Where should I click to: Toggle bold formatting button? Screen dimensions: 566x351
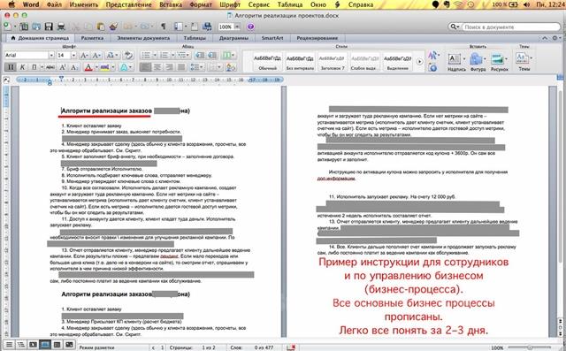tap(11, 67)
